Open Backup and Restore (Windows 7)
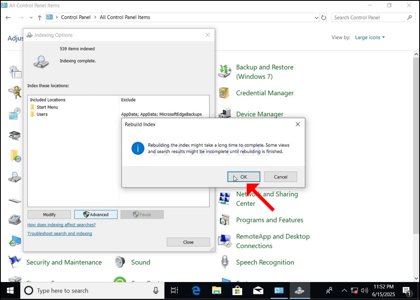The width and height of the screenshot is (420, 300). point(265,72)
